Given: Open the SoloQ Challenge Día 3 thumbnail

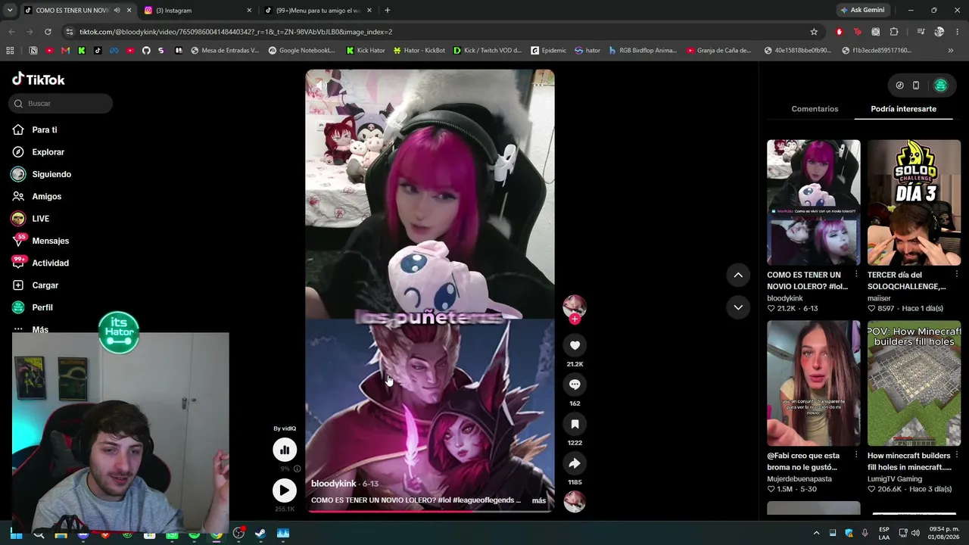Looking at the screenshot, I should [x=914, y=203].
